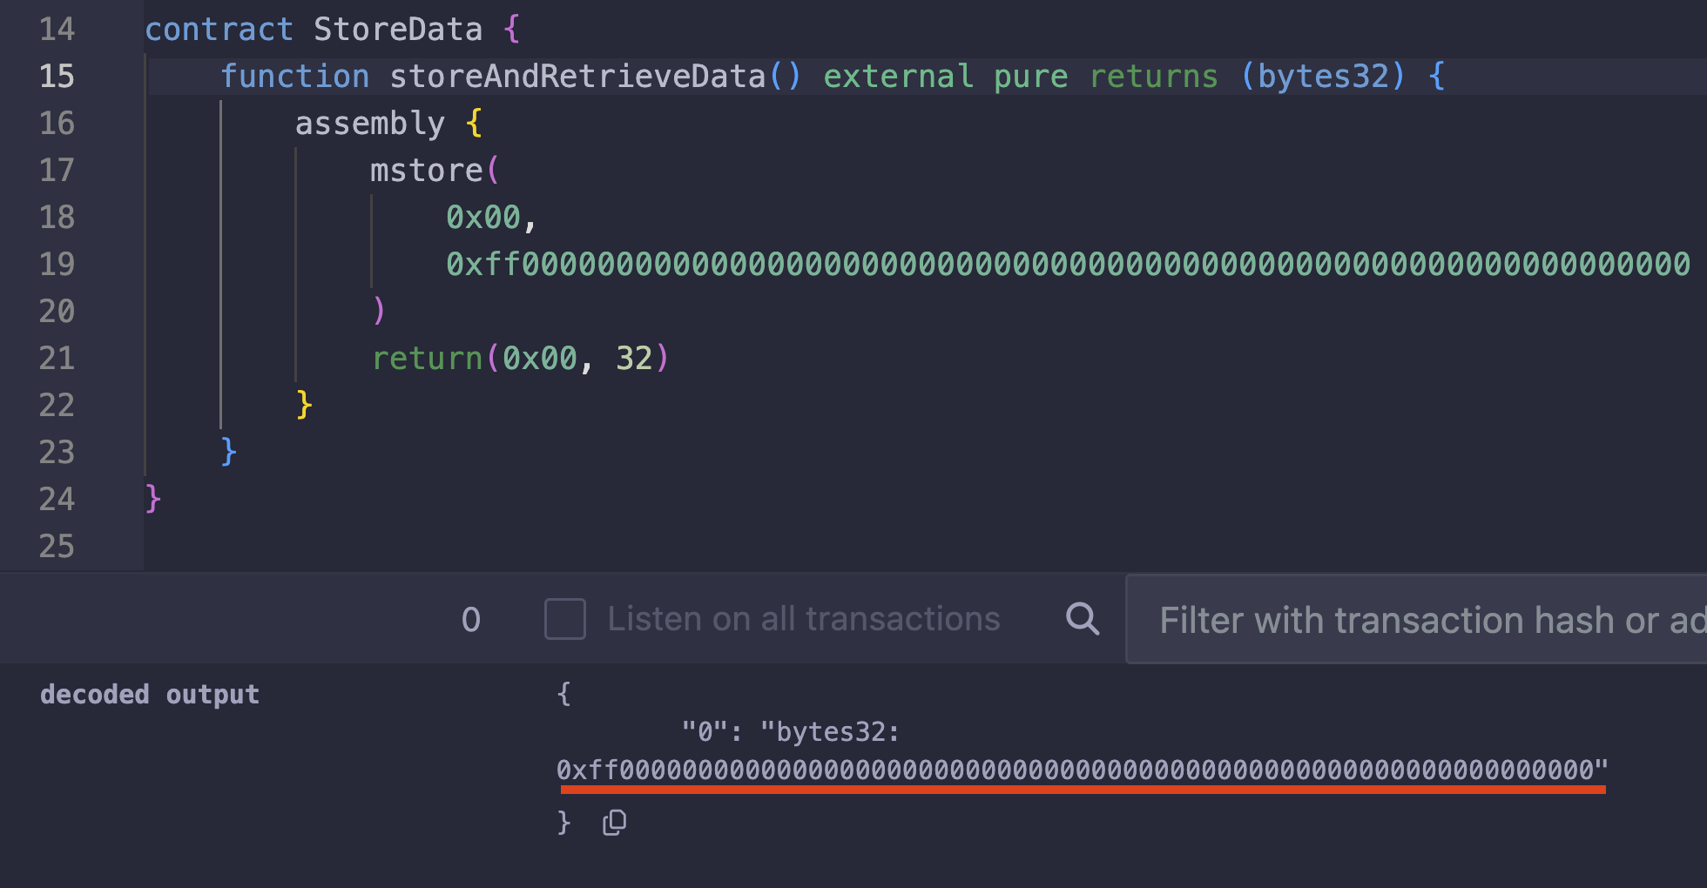The width and height of the screenshot is (1707, 888).
Task: Click the transaction counter showing 0
Action: pyautogui.click(x=471, y=619)
